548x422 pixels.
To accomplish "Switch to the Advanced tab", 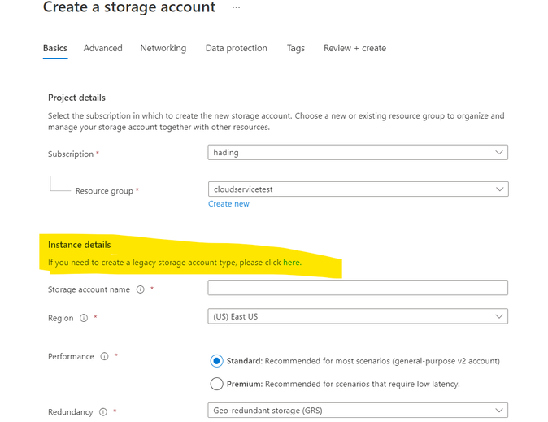I will (x=103, y=48).
